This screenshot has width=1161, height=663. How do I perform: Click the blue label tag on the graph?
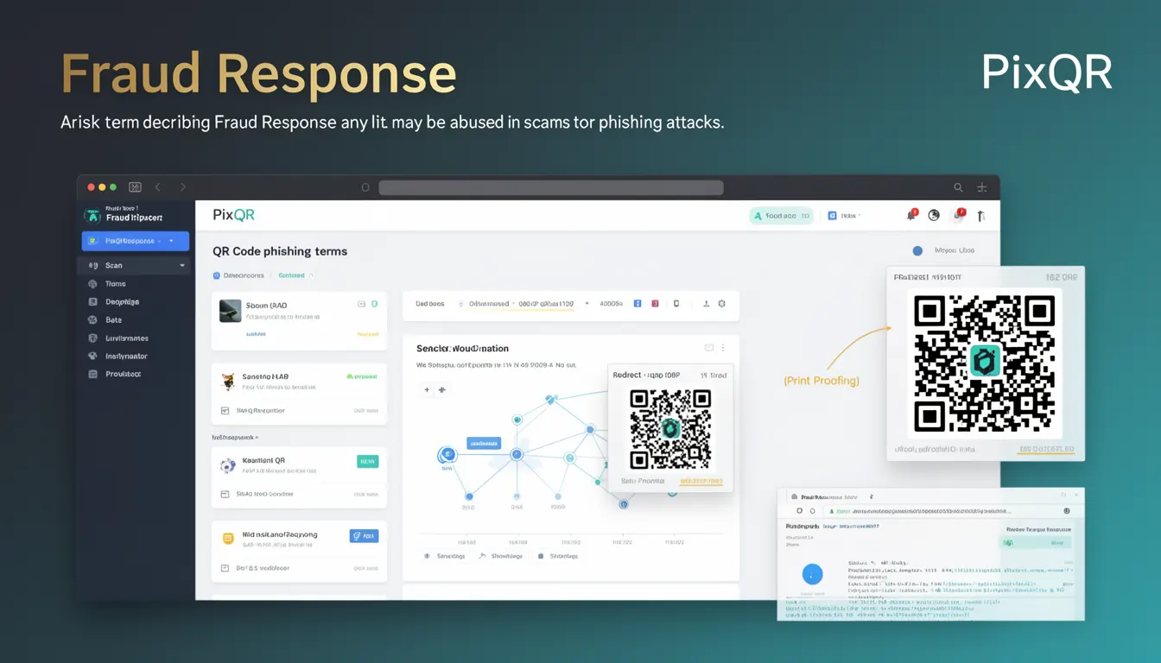tap(484, 443)
